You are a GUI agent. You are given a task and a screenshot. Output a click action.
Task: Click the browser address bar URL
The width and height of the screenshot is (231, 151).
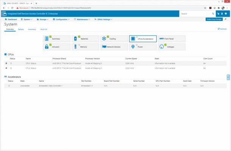61,8
